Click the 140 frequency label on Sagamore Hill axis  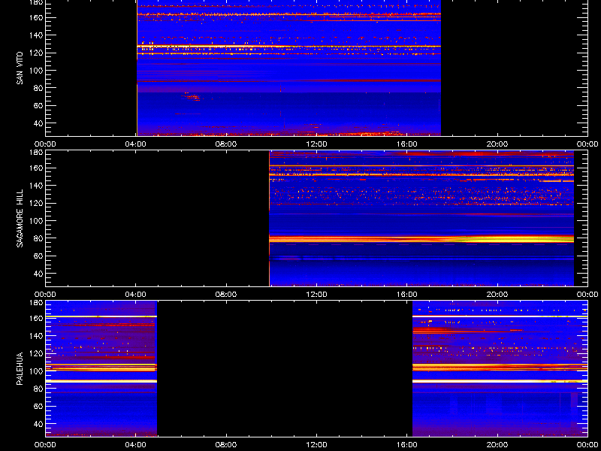click(37, 186)
